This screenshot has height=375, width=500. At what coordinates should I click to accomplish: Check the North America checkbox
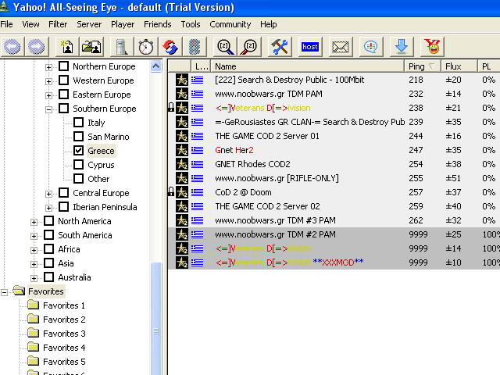(x=48, y=220)
